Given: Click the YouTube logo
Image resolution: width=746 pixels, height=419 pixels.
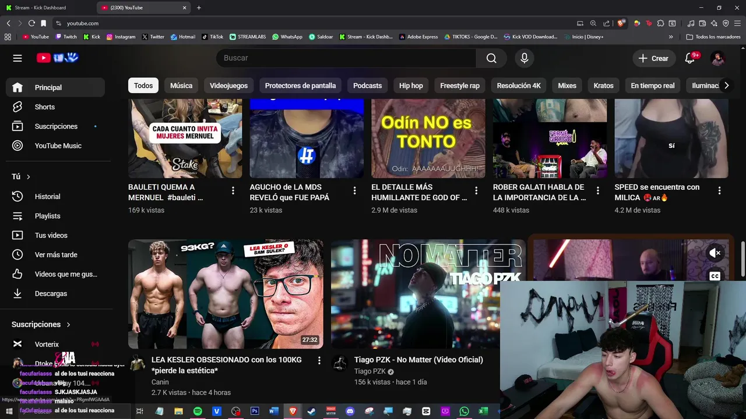Looking at the screenshot, I should 57,58.
